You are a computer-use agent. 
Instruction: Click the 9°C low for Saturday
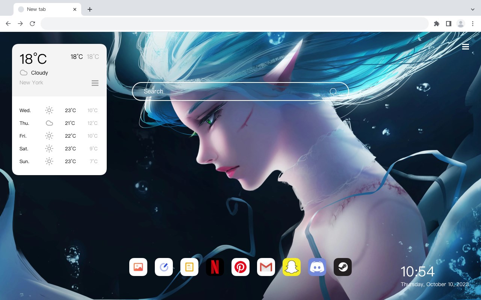(x=94, y=148)
